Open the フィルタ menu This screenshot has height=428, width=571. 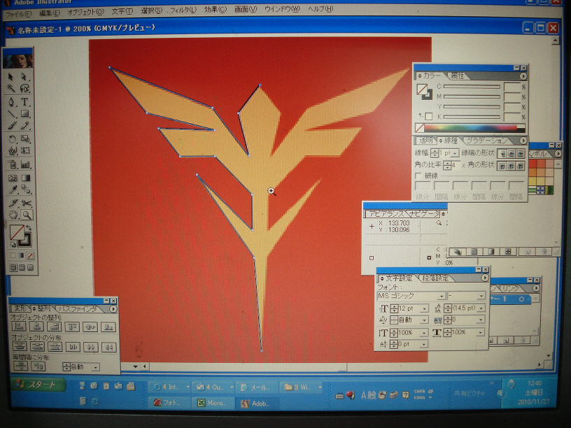coord(183,11)
